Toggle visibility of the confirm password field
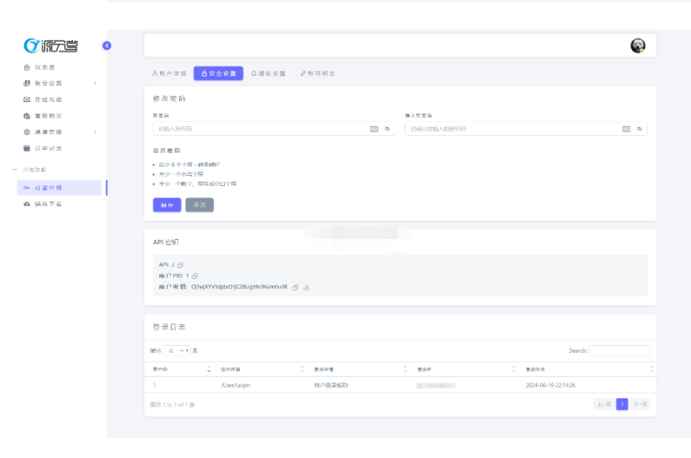Screen dimensions: 691x458 point(640,129)
